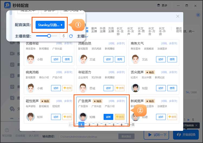Click the premium 使用 button for 小威
This screenshot has height=143, width=203.
coord(67,88)
